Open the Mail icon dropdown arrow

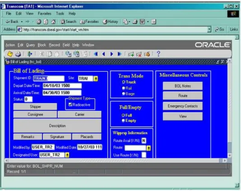pyautogui.click(x=129, y=22)
